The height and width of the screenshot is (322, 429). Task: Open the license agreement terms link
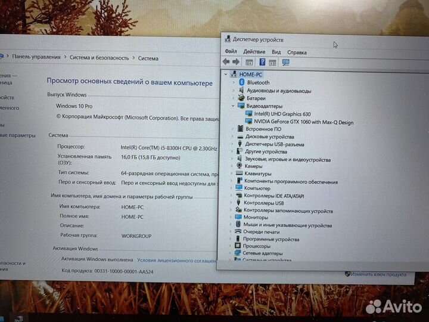coord(176,261)
